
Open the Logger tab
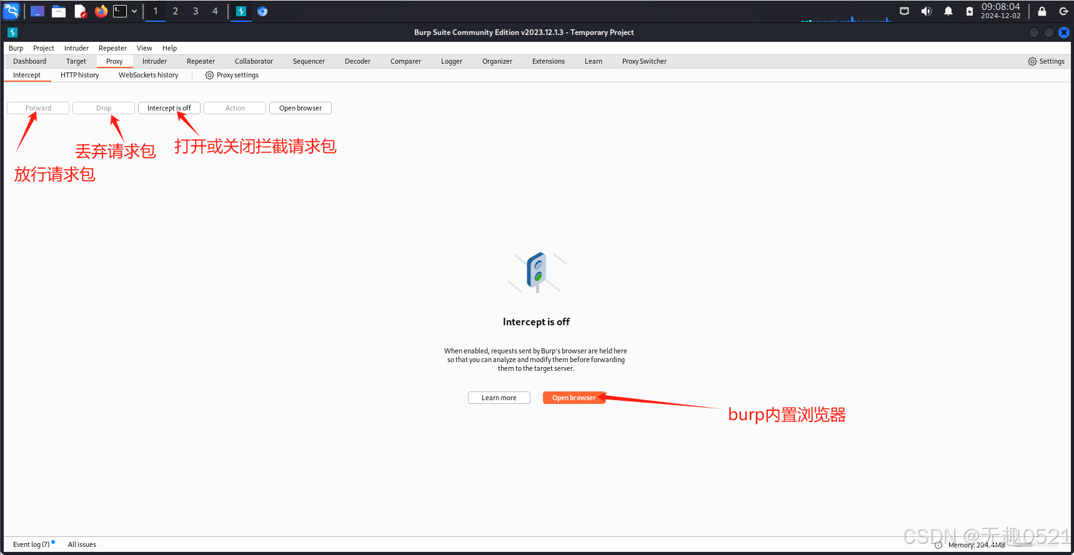point(452,61)
